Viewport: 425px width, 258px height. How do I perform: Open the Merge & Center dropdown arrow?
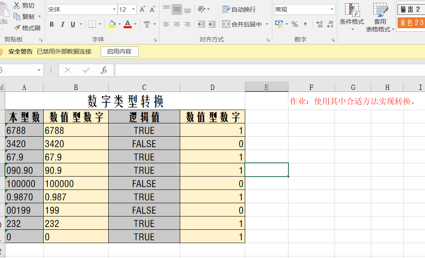click(267, 24)
